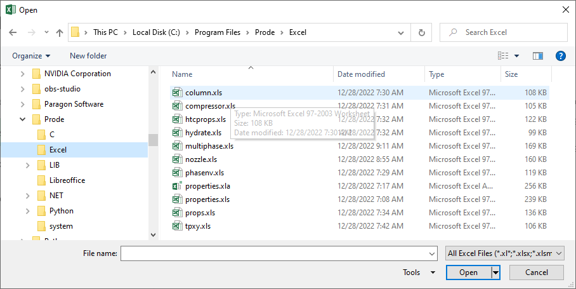The image size is (576, 289).
Task: Open the Tools menu
Action: pyautogui.click(x=419, y=272)
